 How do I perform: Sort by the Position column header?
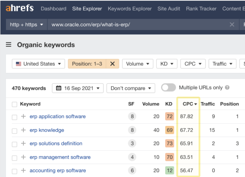point(229,104)
